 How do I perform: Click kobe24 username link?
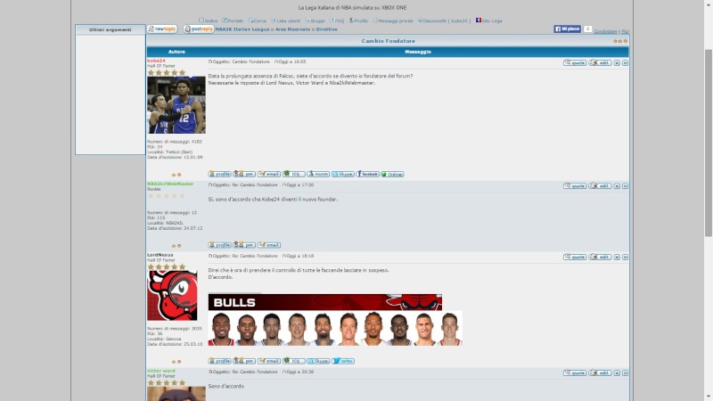coord(156,61)
